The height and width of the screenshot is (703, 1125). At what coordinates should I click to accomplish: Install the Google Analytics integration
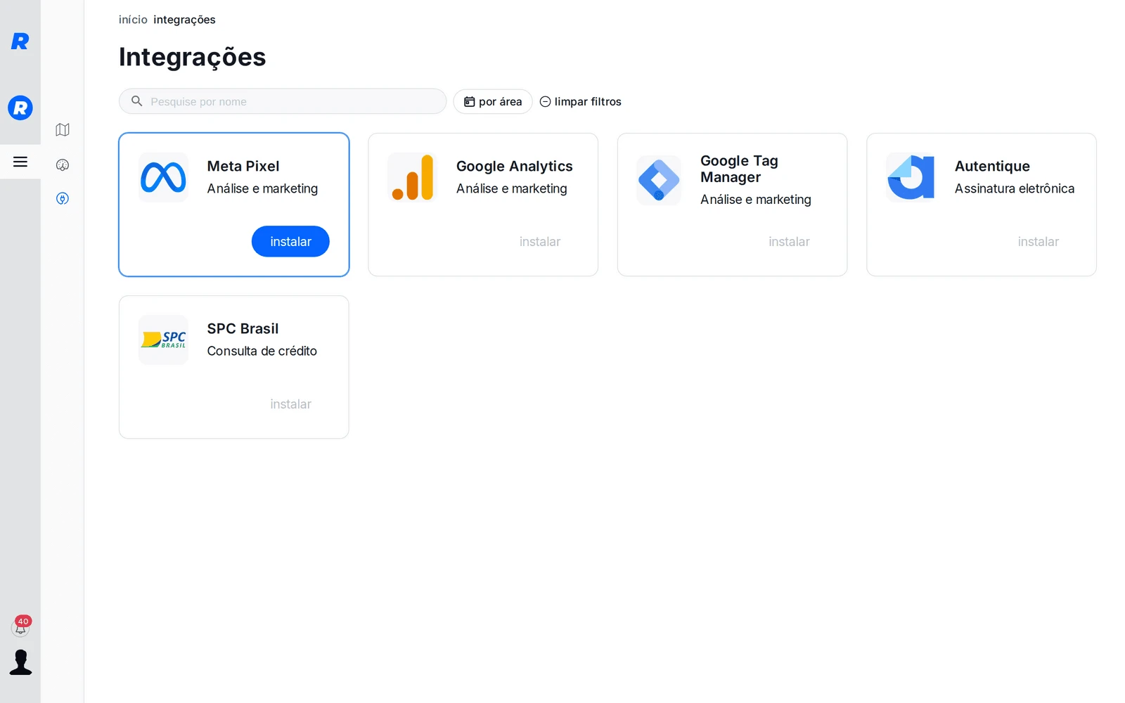540,241
